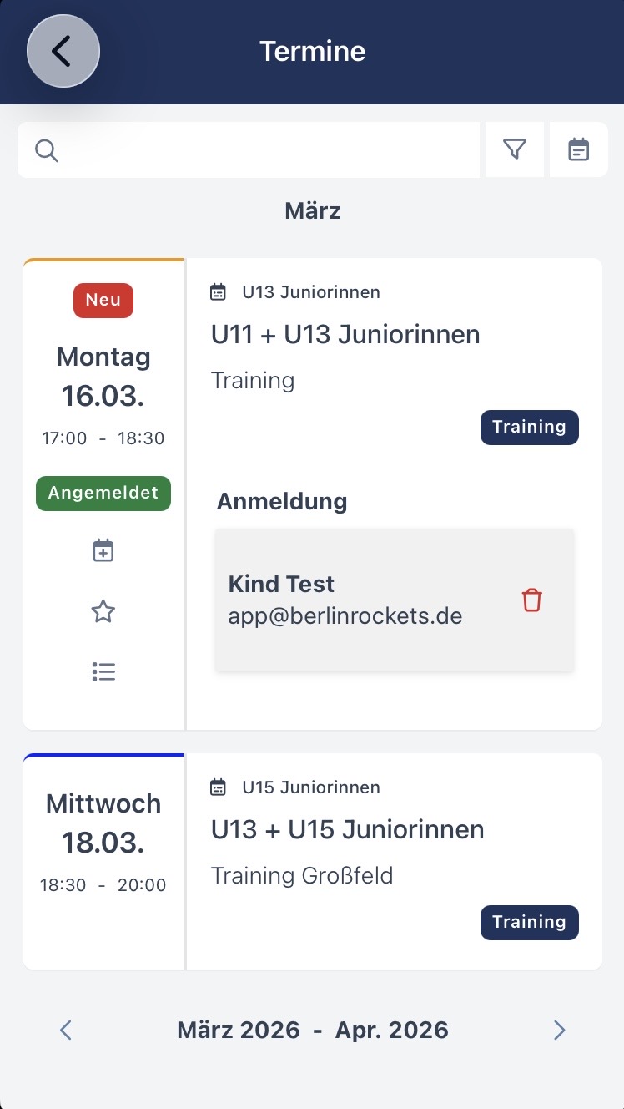The height and width of the screenshot is (1109, 624).
Task: Open the U11 + U13 Juniorinnen event
Action: pos(345,335)
